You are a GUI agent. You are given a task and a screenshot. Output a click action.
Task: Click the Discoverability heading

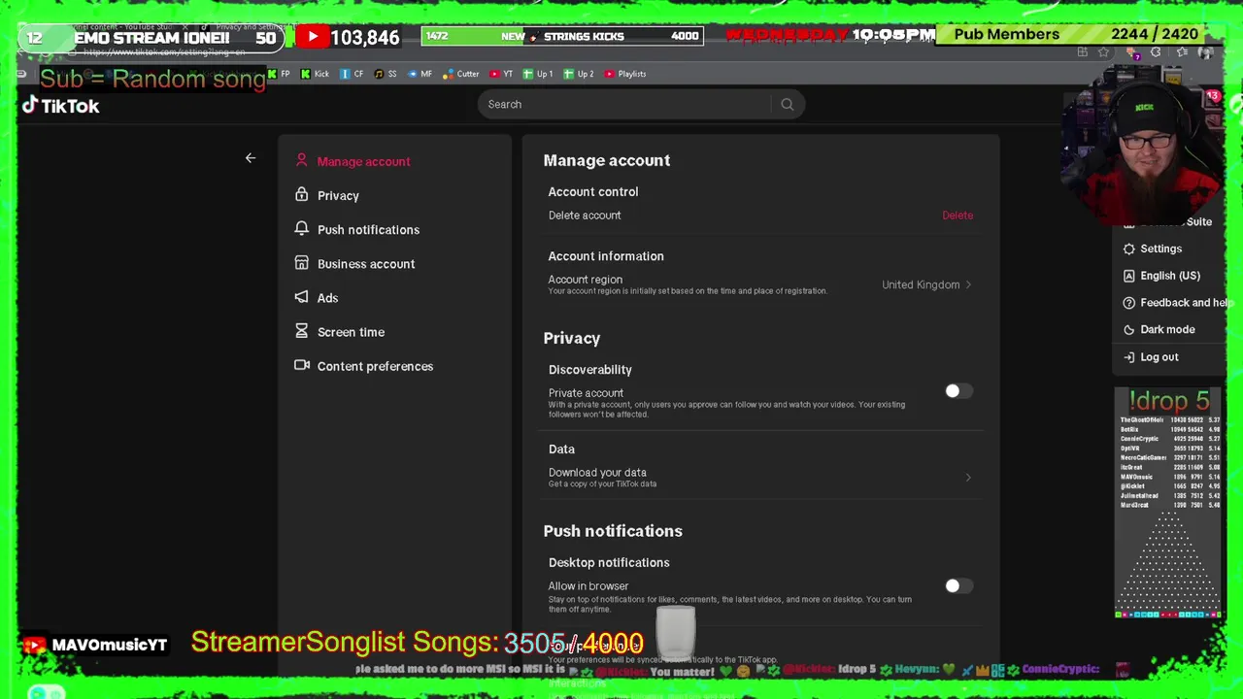tap(590, 370)
